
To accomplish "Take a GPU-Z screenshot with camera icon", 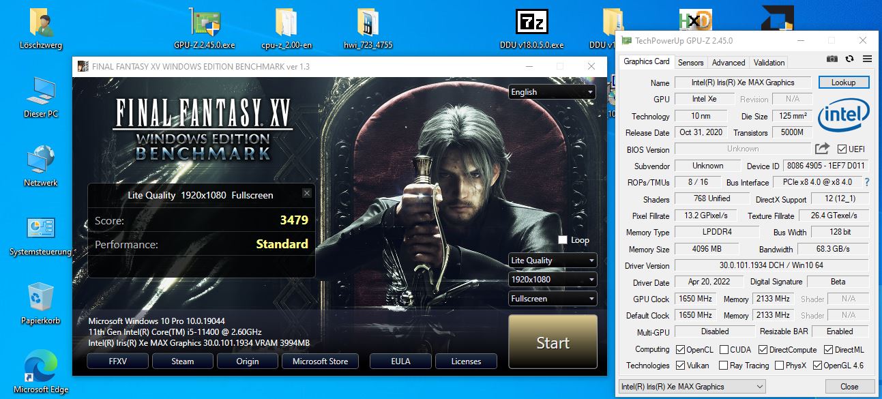I will point(832,59).
